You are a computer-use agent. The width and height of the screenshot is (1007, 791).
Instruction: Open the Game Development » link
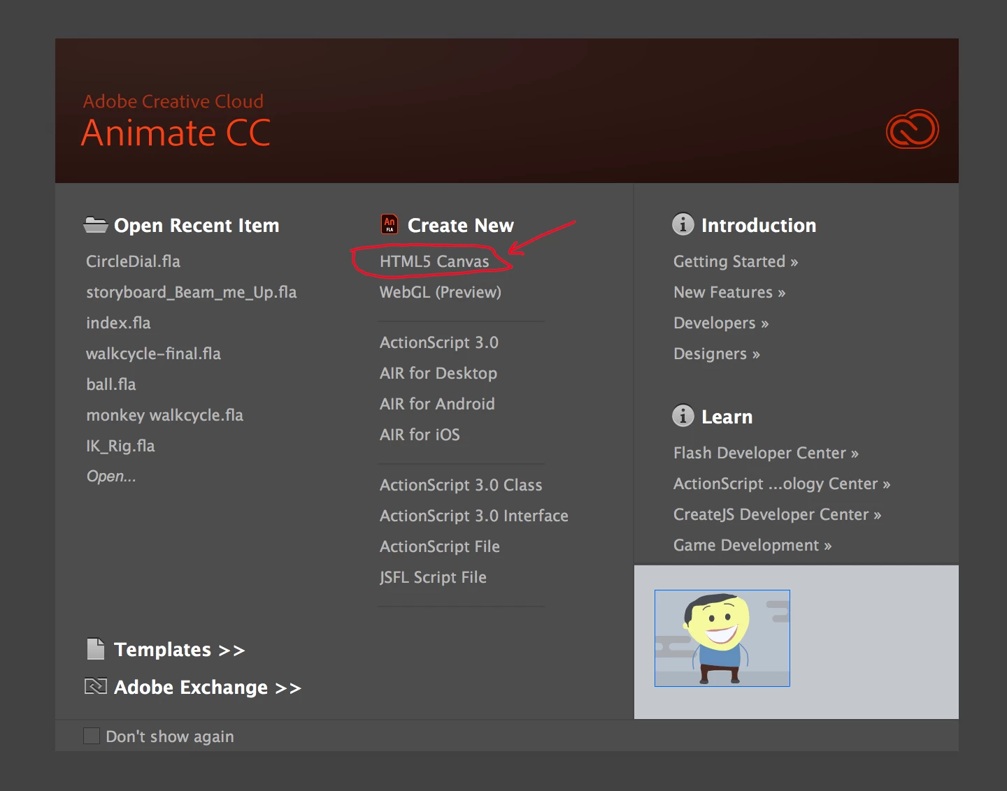click(752, 545)
